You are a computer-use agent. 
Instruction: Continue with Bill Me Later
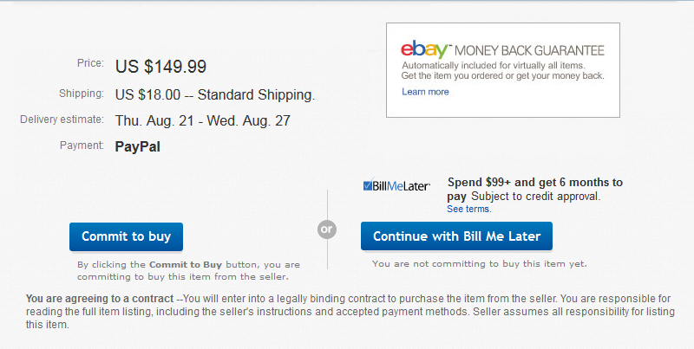(x=456, y=236)
